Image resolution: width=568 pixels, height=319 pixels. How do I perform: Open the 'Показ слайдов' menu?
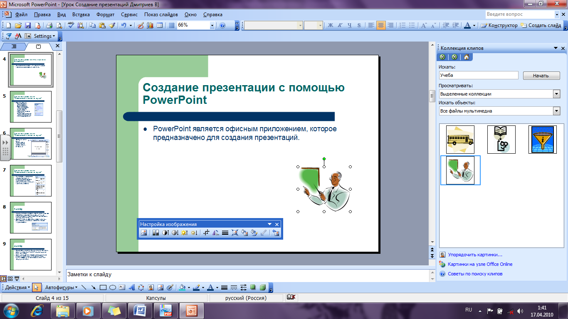tap(161, 15)
